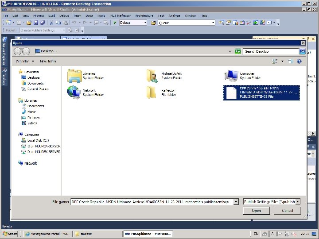The height and width of the screenshot is (239, 319).
Task: Expand the Debug configuration dropdown
Action: (145, 23)
